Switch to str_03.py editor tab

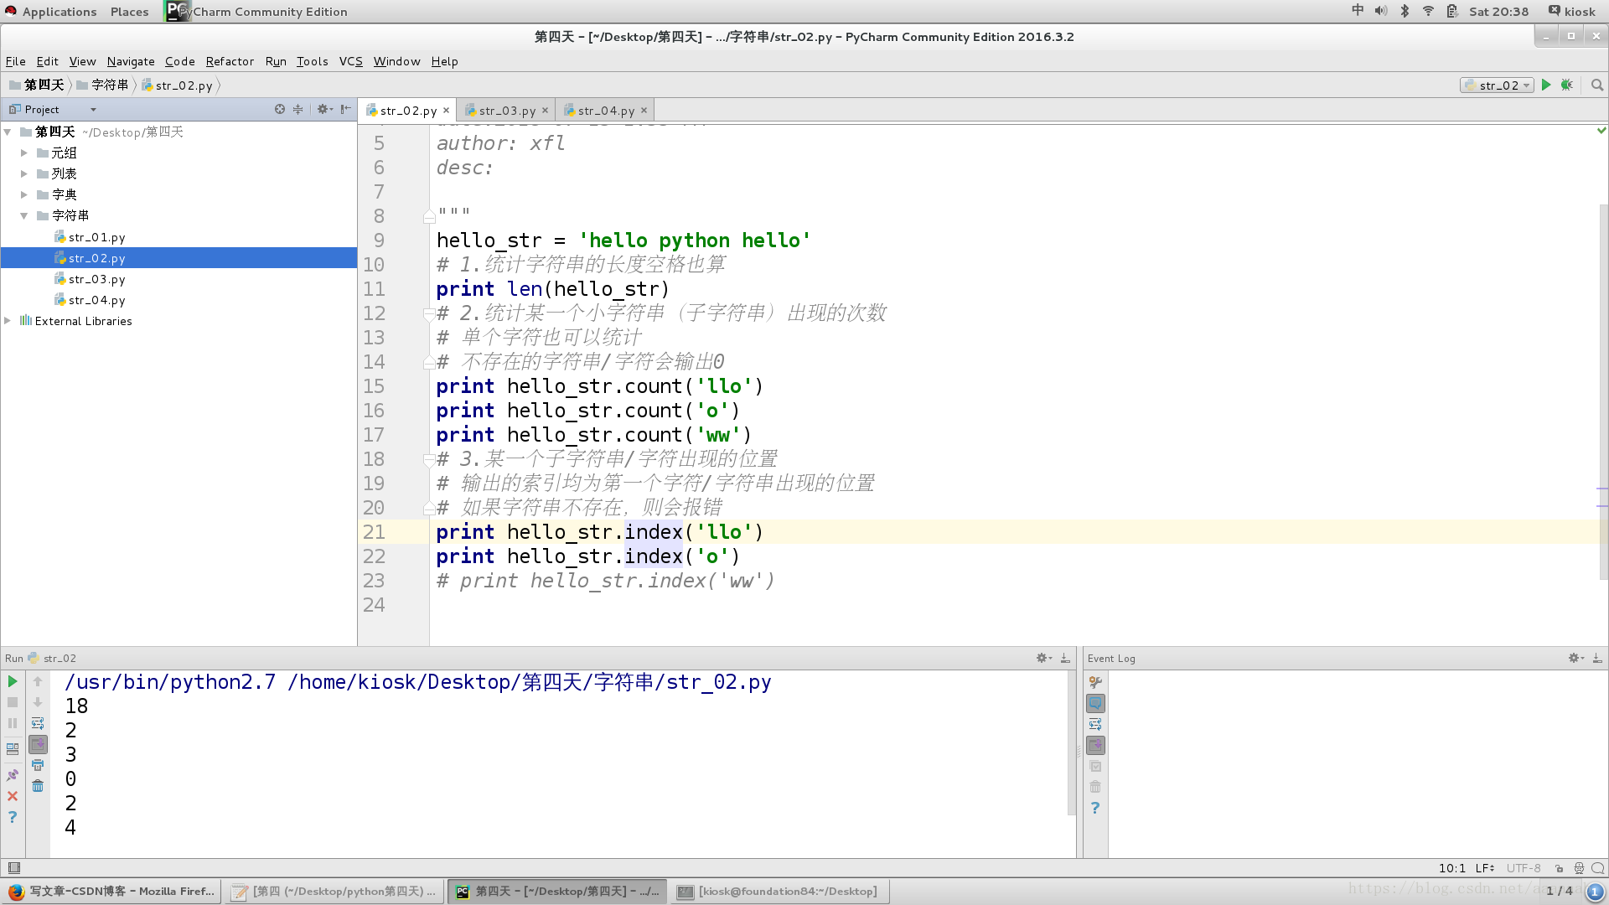pyautogui.click(x=506, y=111)
